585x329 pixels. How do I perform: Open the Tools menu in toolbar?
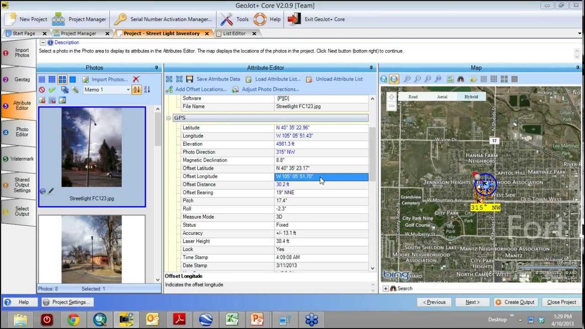[234, 19]
